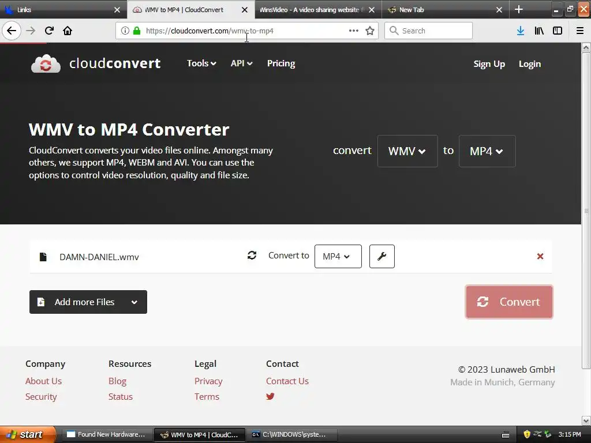Click the security shield tray icon
Screen dimensions: 591x443
coord(527,434)
